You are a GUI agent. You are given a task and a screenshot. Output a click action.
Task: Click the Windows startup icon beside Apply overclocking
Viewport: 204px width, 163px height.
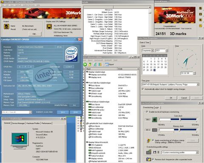(x=149, y=141)
